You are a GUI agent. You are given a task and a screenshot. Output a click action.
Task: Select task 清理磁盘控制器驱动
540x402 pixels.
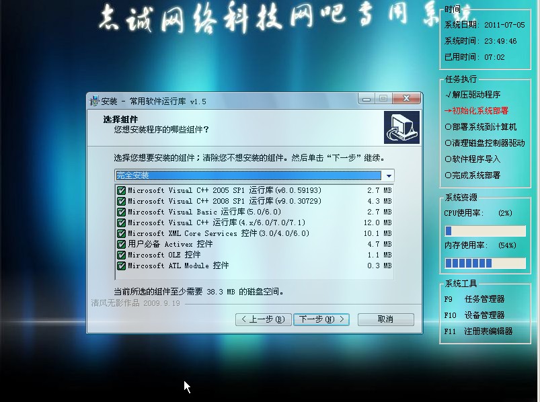pos(485,143)
